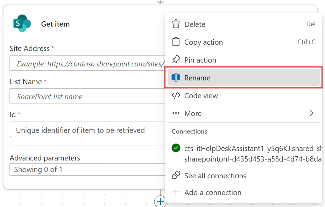Image resolution: width=325 pixels, height=207 pixels.
Task: Click the Id input field
Action: coord(87,129)
